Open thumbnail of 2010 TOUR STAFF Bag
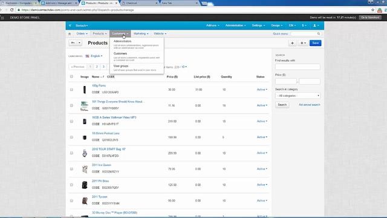Image resolution: width=387 pixels, height=218 pixels. [85, 153]
